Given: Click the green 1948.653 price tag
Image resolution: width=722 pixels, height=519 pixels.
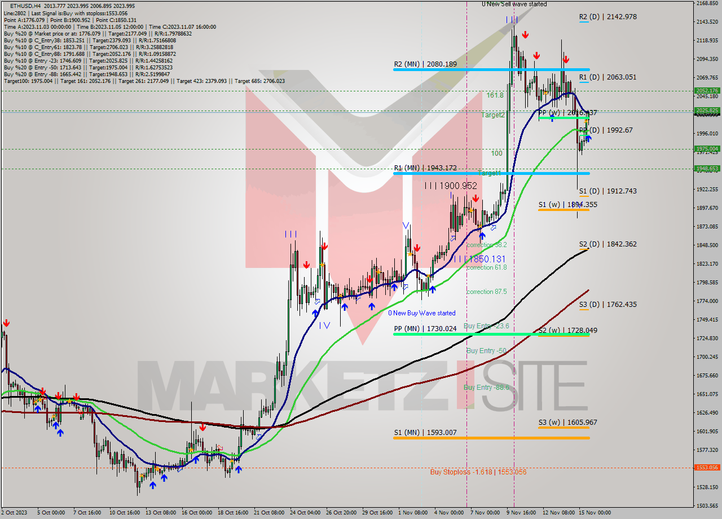Looking at the screenshot, I should (x=707, y=168).
